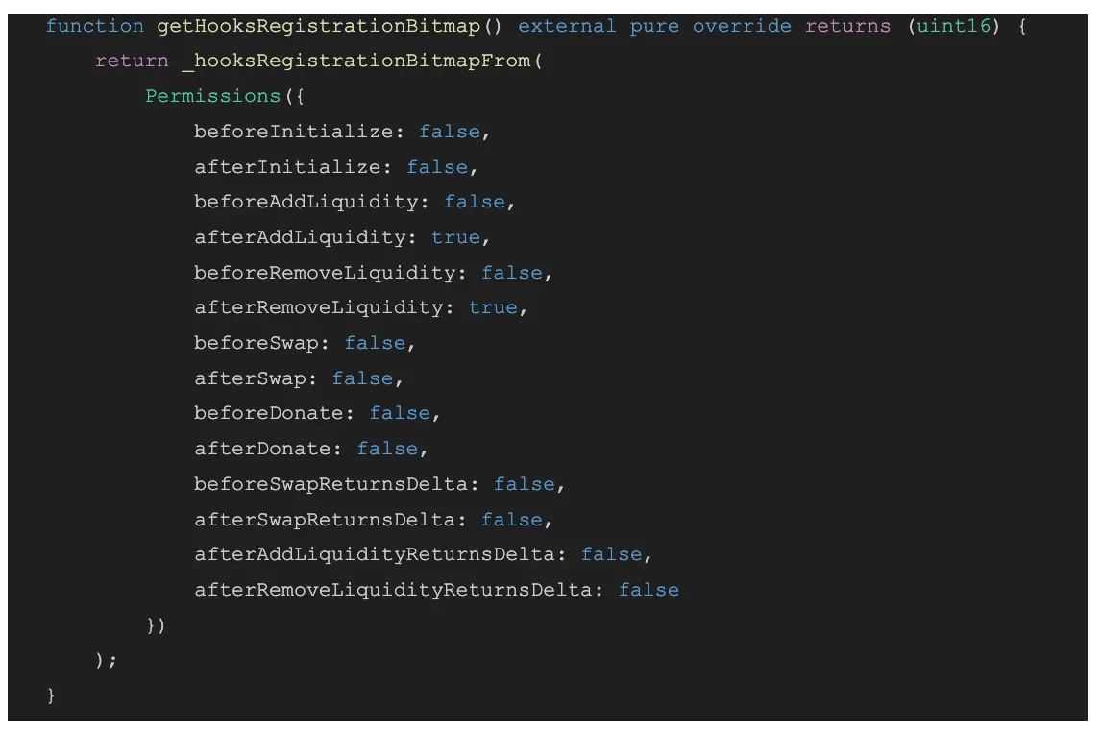Click the return keyword

(132, 61)
